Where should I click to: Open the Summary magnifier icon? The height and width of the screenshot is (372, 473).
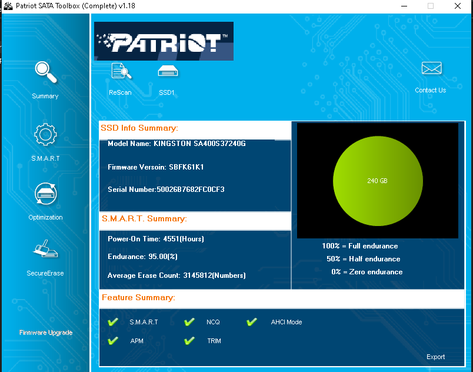[45, 72]
